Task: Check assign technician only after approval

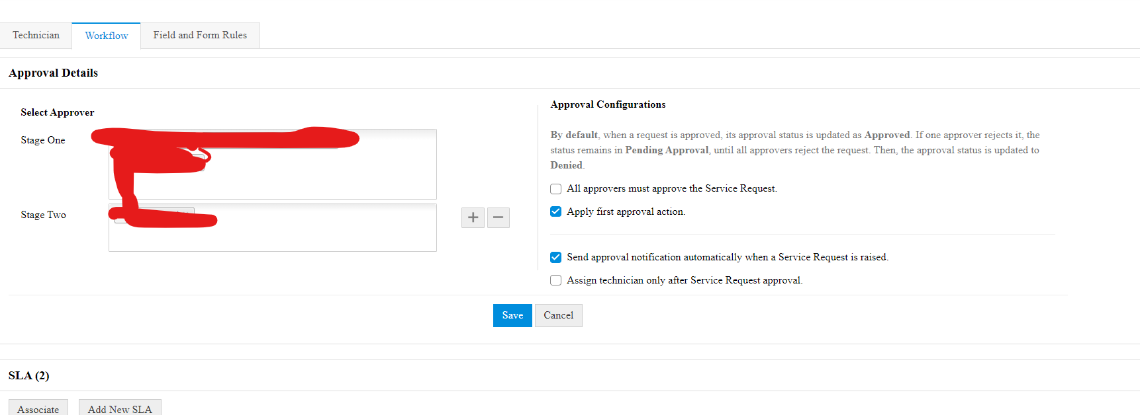Action: (x=556, y=280)
